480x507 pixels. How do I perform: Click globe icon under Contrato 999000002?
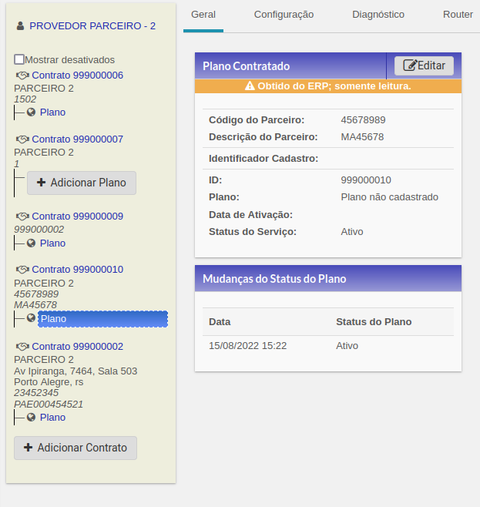[x=31, y=418]
